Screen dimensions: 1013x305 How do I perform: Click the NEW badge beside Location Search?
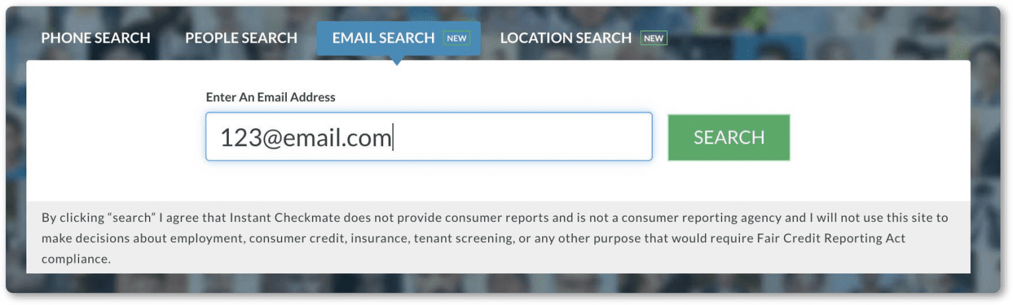654,38
